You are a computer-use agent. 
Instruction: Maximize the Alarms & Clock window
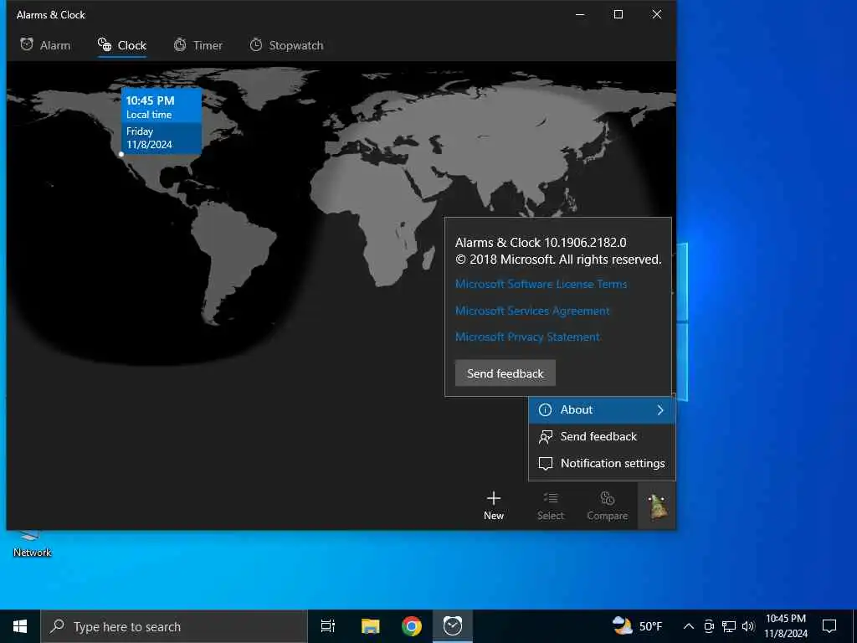click(618, 15)
